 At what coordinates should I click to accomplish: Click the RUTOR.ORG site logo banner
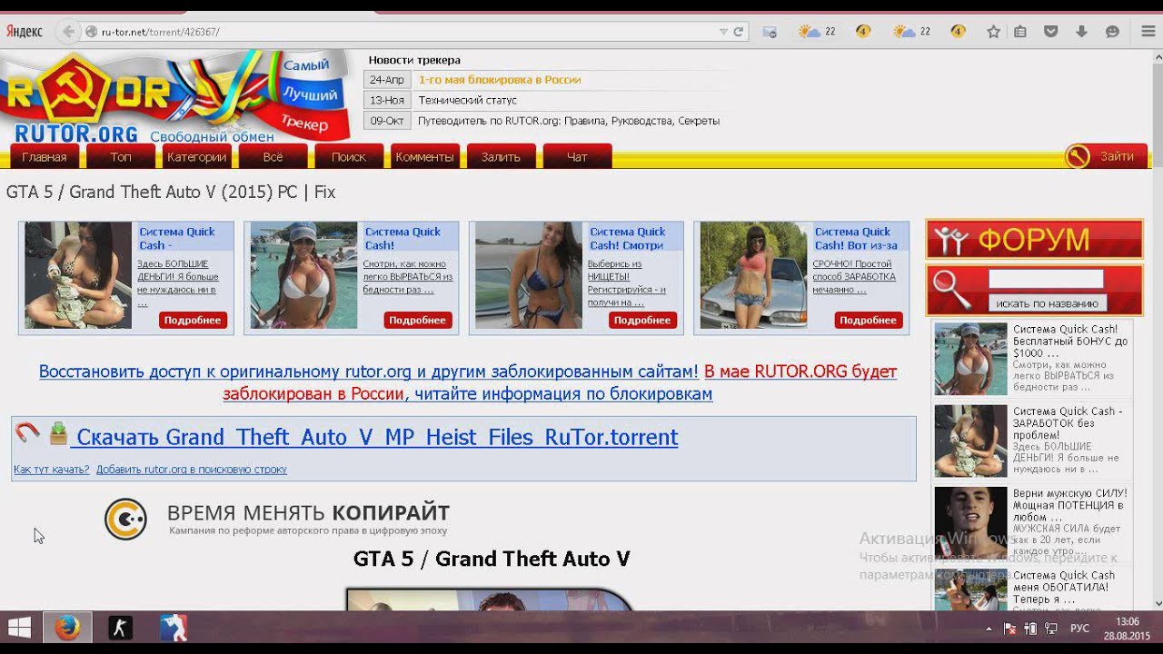pos(175,98)
